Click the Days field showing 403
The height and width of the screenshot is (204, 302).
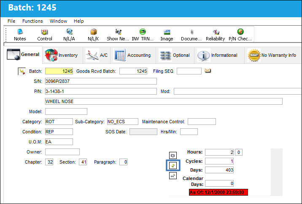point(219,170)
